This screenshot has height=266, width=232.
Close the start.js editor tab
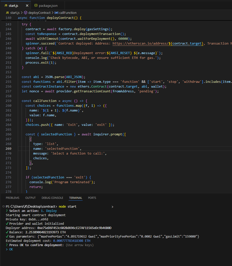point(28,6)
